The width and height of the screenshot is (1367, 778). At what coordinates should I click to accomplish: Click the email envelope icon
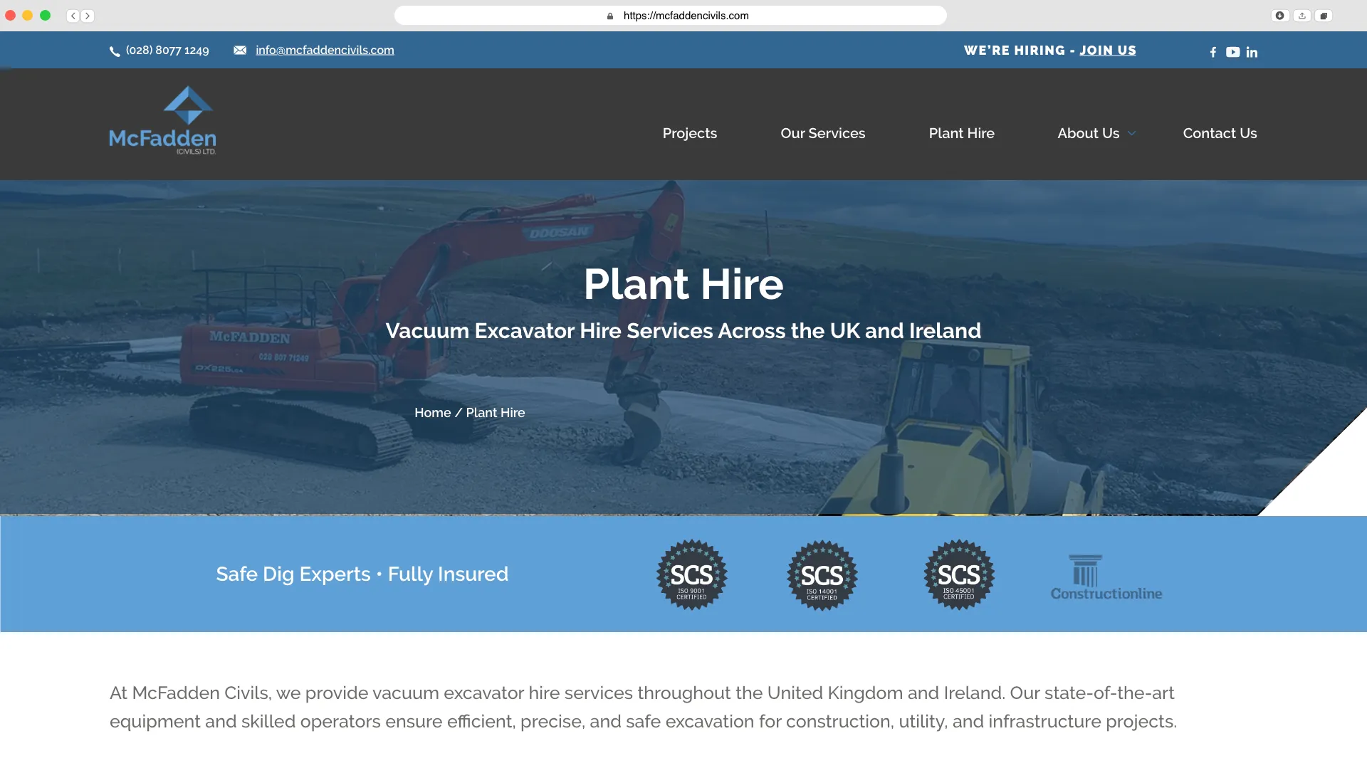pos(240,50)
